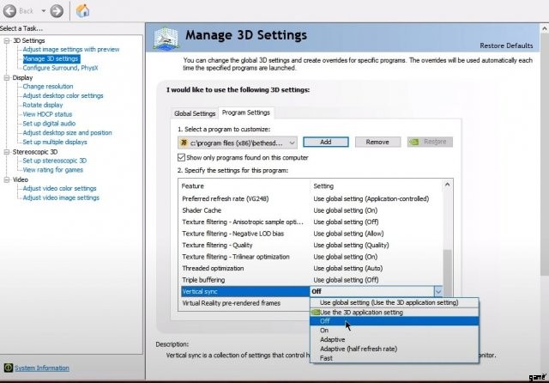549x383 pixels.
Task: Open the program to customize dropdown
Action: click(292, 143)
